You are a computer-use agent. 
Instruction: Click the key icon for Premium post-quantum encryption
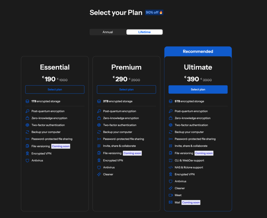(99, 111)
